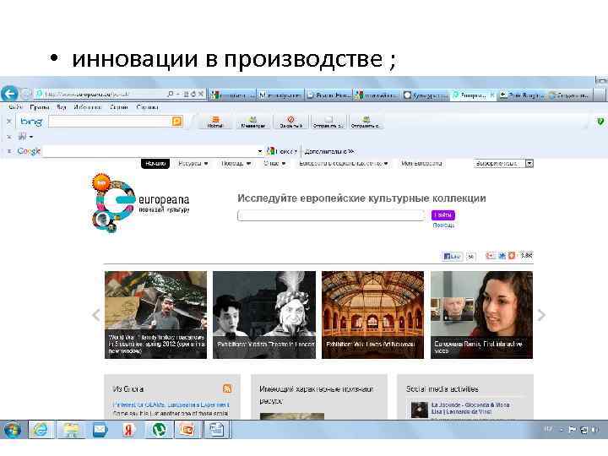The image size is (608, 456).
Task: Click Internet Explorer icon on the taskbar
Action: (41, 430)
